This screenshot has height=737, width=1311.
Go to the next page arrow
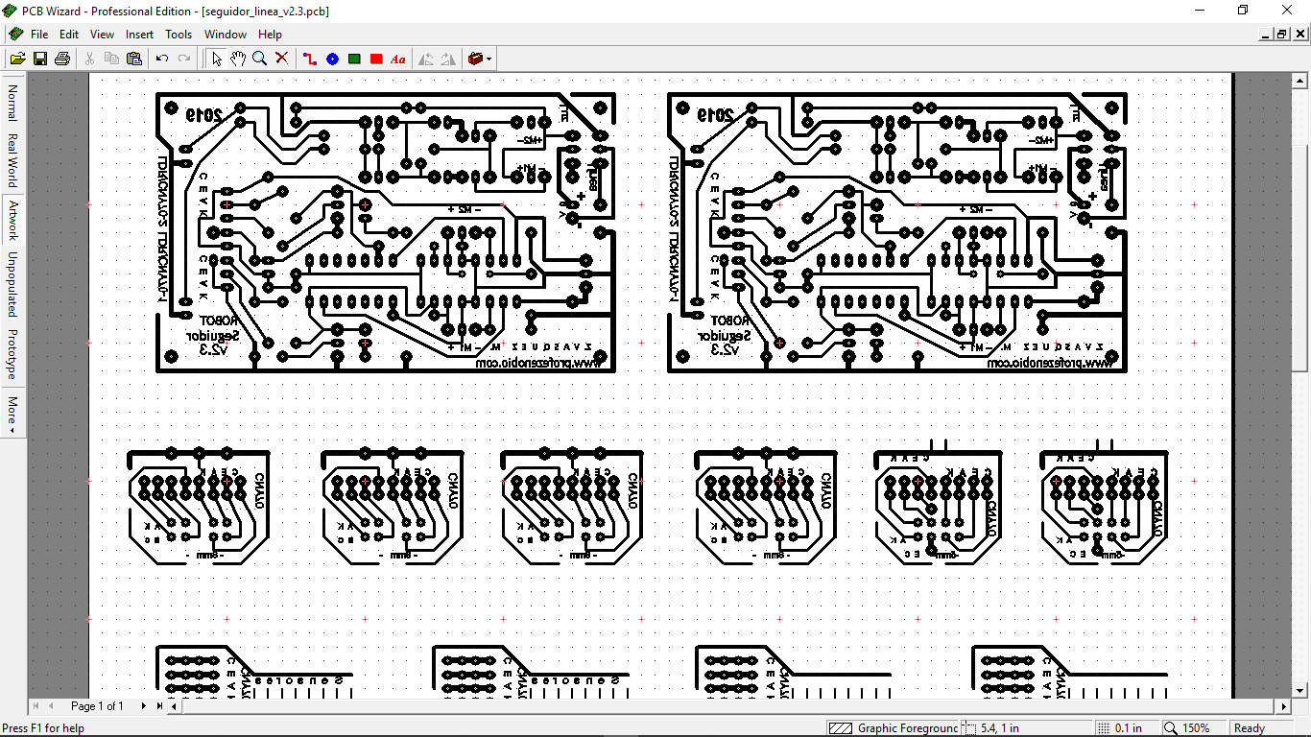click(x=145, y=706)
